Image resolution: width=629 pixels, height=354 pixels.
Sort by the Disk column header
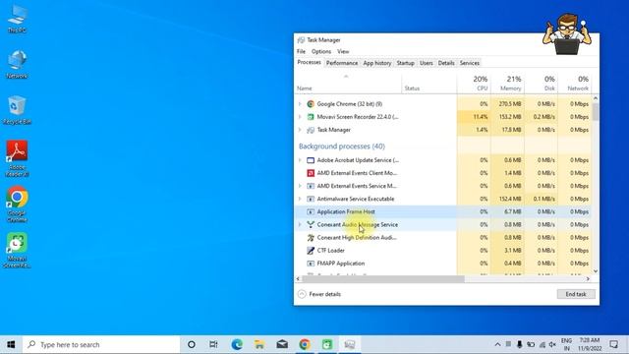pyautogui.click(x=542, y=84)
